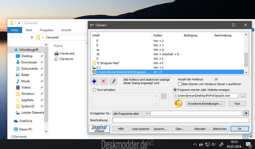Open Ansicht ribbon tab in Explorer

pos(66,30)
